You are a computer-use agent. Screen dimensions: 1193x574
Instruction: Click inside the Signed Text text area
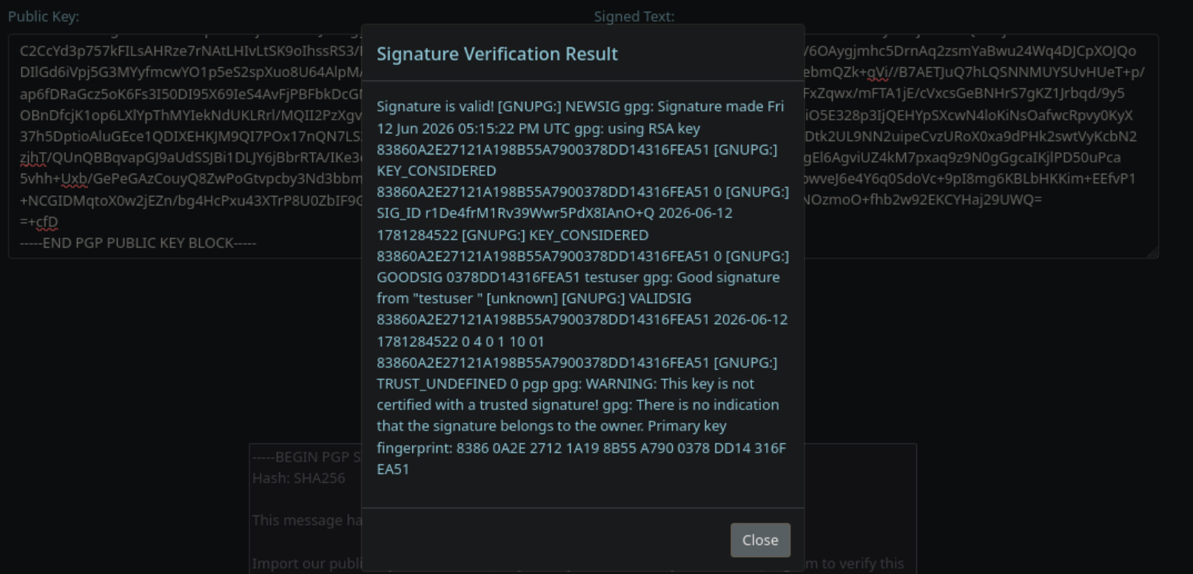pos(981,146)
